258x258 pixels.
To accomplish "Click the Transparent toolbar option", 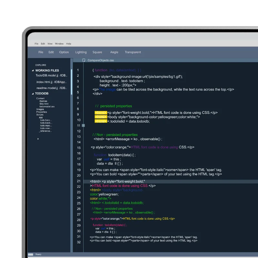I will pos(133,52).
